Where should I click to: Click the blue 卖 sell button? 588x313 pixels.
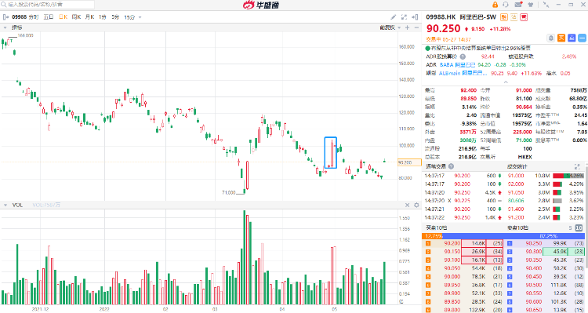point(572,38)
